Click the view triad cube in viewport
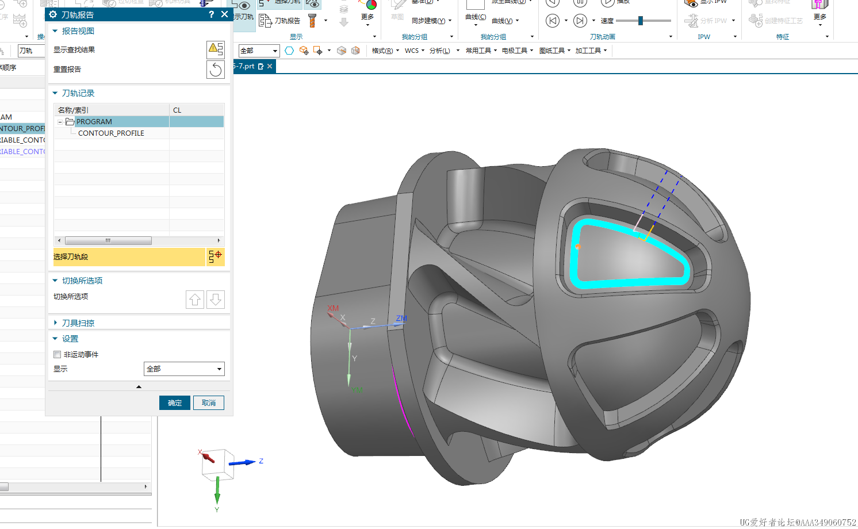The width and height of the screenshot is (858, 529). tap(217, 465)
